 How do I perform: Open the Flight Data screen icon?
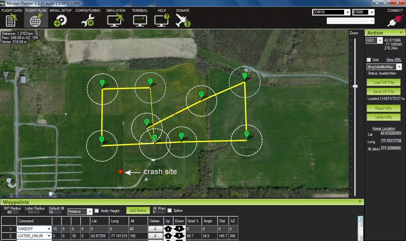[x=12, y=20]
